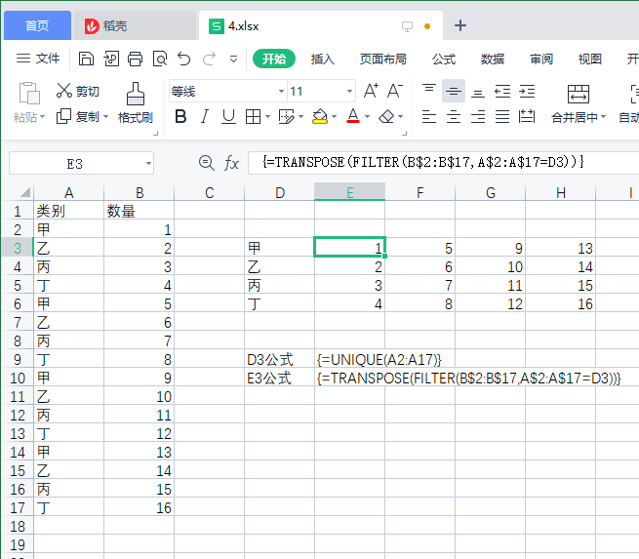This screenshot has height=559, width=639.
Task: Switch to the 插入 tab
Action: pos(322,60)
